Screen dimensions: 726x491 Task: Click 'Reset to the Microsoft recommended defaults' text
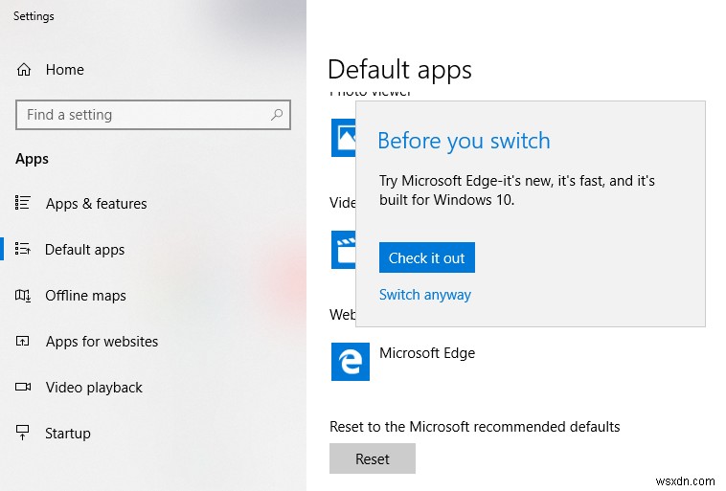pyautogui.click(x=475, y=426)
